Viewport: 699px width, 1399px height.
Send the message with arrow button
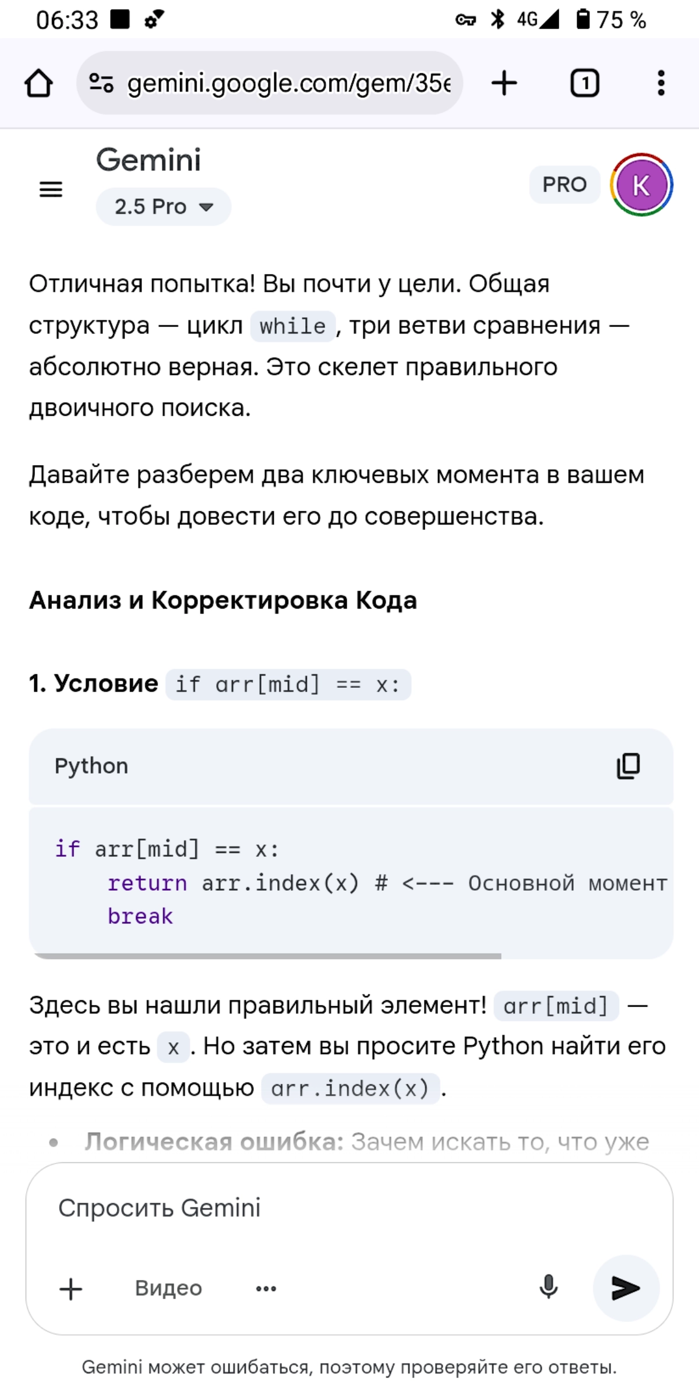click(x=626, y=1288)
